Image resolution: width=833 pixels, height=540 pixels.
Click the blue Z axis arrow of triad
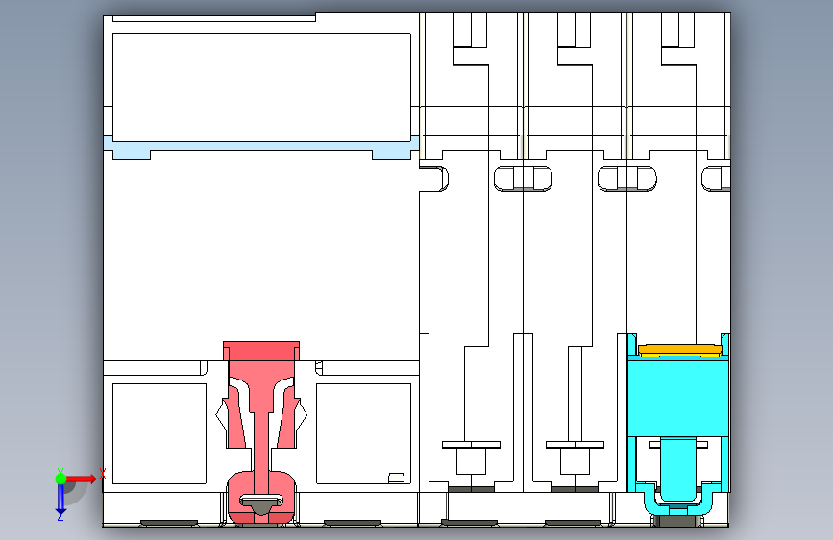[61, 500]
